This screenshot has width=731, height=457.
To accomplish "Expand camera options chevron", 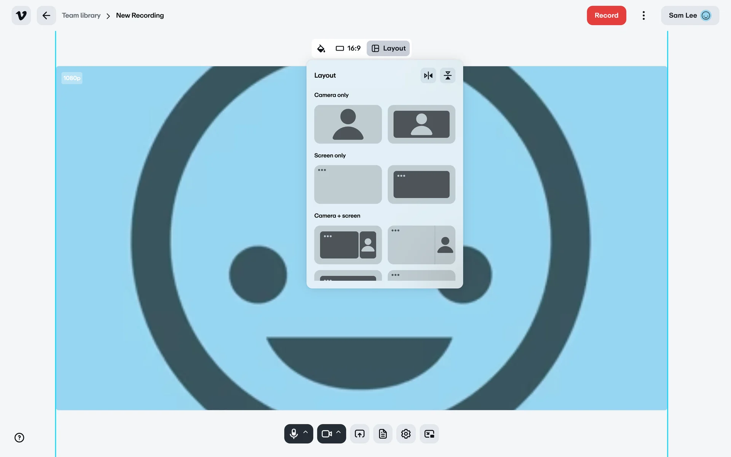I will click(x=338, y=433).
